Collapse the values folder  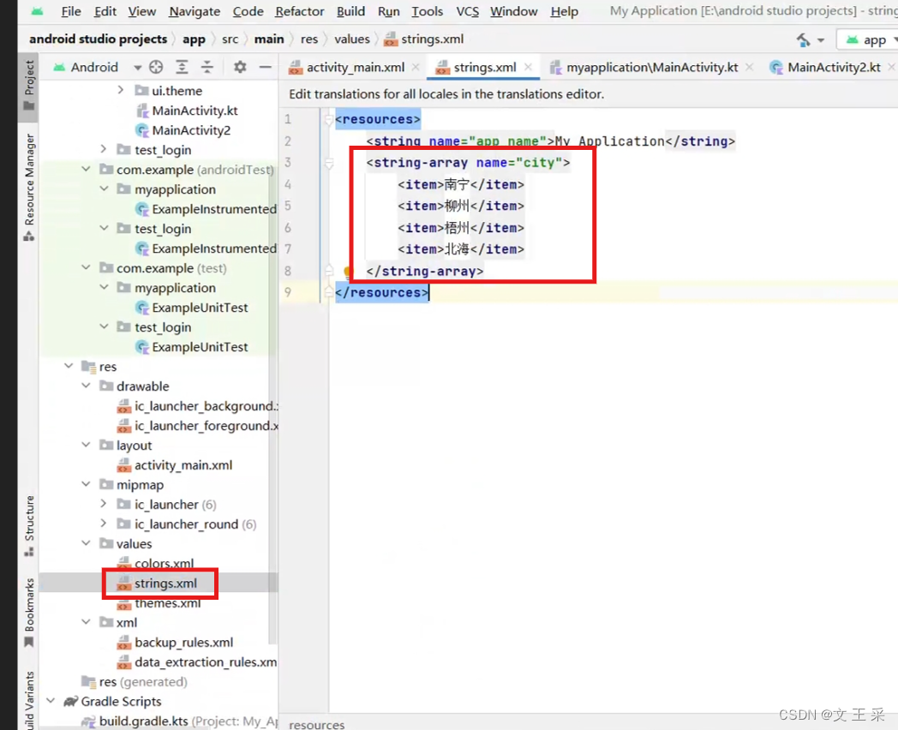[x=86, y=544]
